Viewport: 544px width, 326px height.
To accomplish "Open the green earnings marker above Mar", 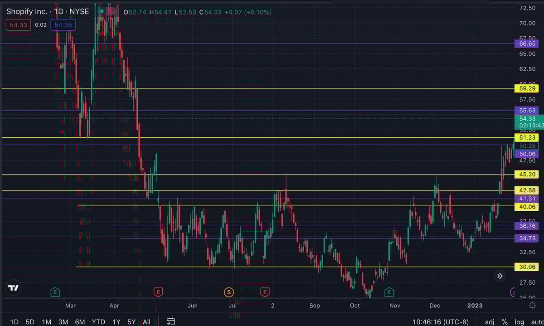I will pos(55,292).
